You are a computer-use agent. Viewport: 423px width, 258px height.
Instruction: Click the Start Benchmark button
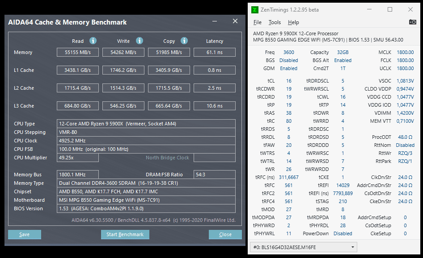pyautogui.click(x=125, y=235)
